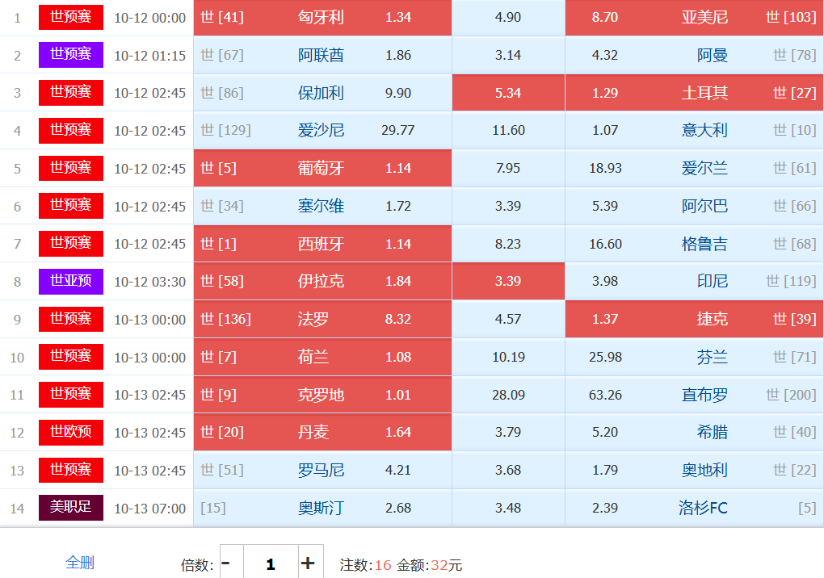Select draw odds 3.14 for 阿联酋 vs 阿曼
The height and width of the screenshot is (578, 824).
508,55
